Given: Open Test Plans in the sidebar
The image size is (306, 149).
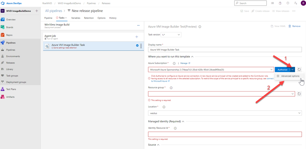Looking at the screenshot, I should click(x=11, y=89).
